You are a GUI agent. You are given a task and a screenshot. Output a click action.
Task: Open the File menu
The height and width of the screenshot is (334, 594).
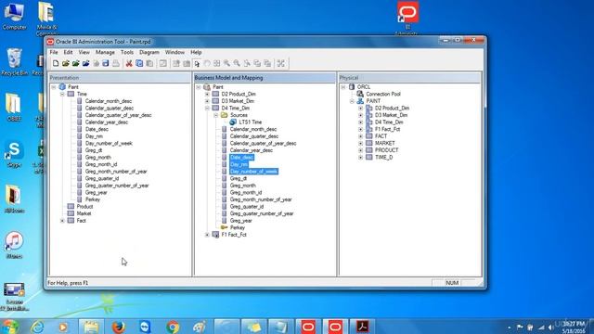coord(54,52)
